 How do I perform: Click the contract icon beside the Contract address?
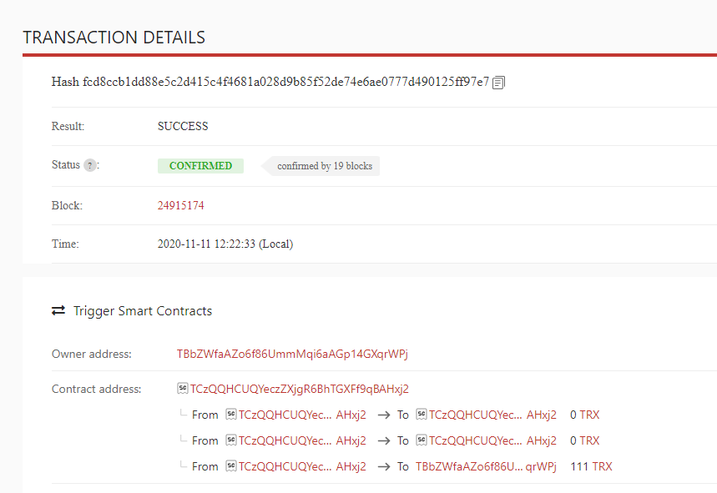pos(183,389)
